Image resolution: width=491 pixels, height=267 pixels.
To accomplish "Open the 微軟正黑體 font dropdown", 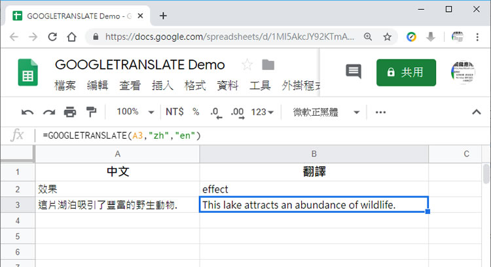I will point(326,112).
